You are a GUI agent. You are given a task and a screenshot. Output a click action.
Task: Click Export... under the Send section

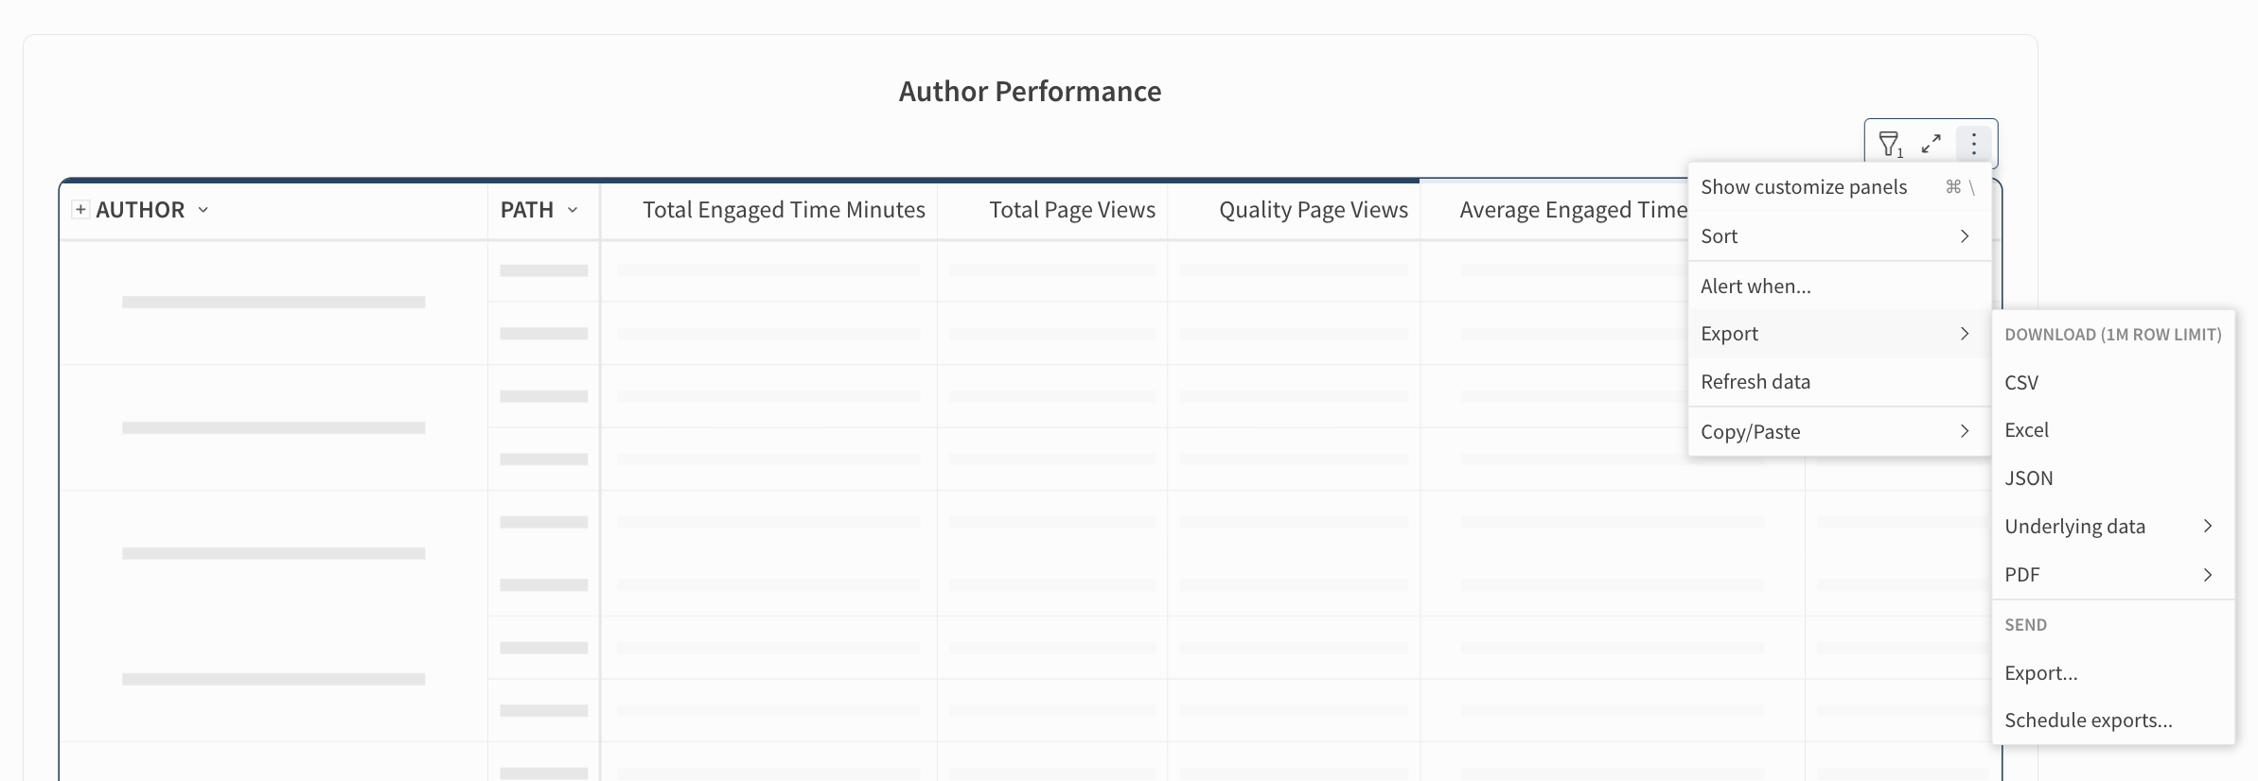click(x=2041, y=673)
